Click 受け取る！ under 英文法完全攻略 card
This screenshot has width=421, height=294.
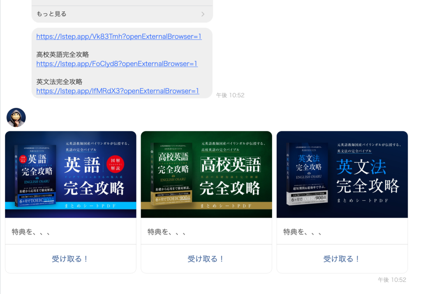coord(342,259)
